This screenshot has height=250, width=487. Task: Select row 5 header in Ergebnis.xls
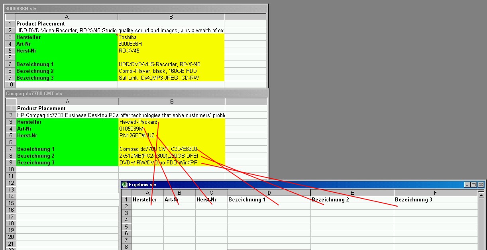pyautogui.click(x=127, y=227)
